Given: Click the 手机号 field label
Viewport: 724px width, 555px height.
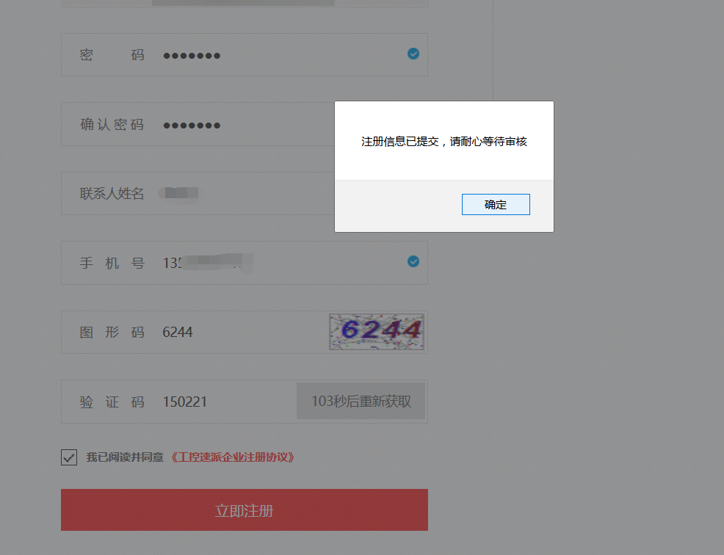Looking at the screenshot, I should click(x=112, y=263).
